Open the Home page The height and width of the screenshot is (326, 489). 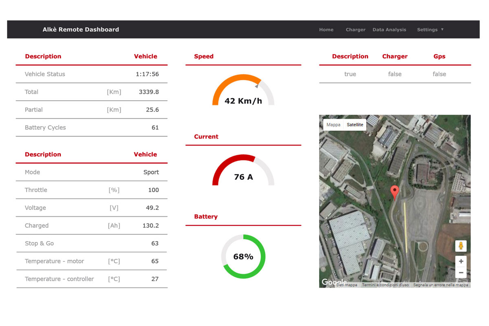[326, 30]
